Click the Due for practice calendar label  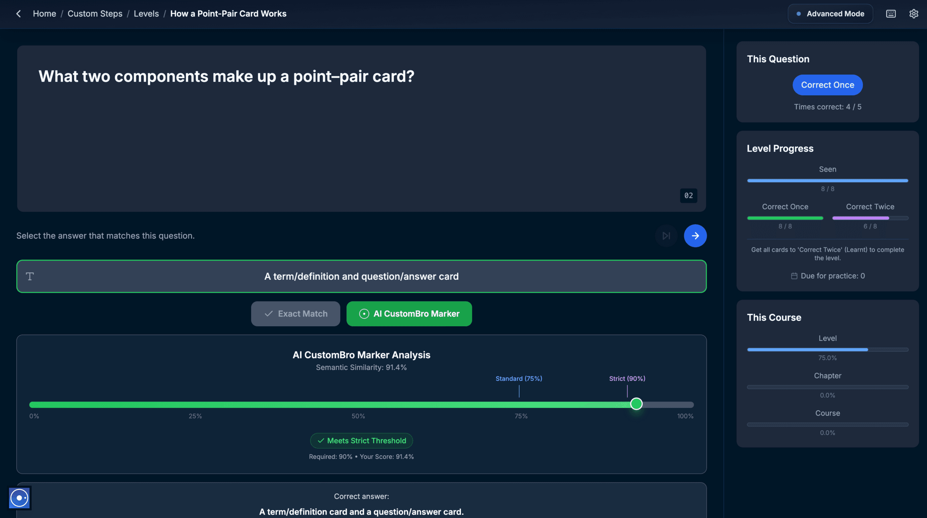click(828, 276)
